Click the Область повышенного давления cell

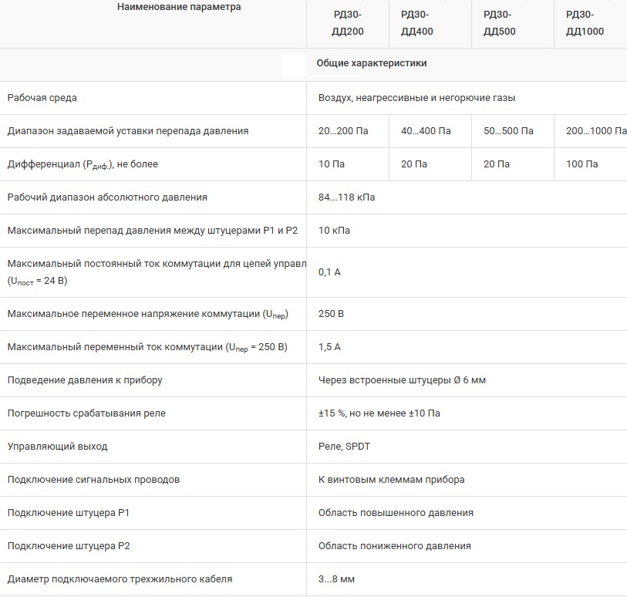[396, 513]
